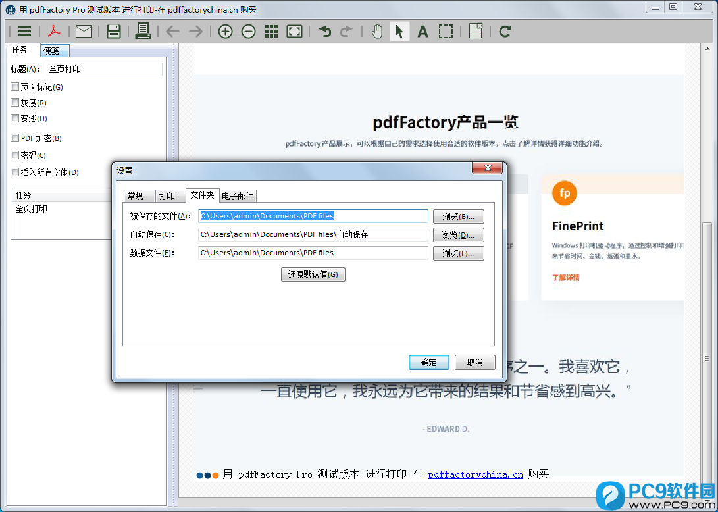Send PDF via email envelope icon
The image size is (718, 512).
click(84, 31)
